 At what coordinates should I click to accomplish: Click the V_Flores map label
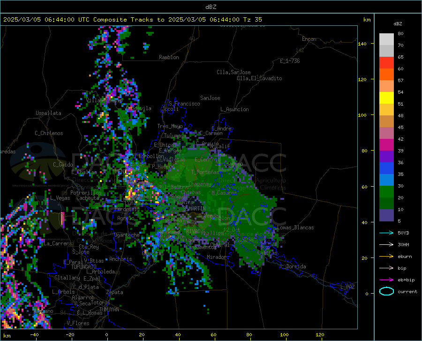coord(78,323)
